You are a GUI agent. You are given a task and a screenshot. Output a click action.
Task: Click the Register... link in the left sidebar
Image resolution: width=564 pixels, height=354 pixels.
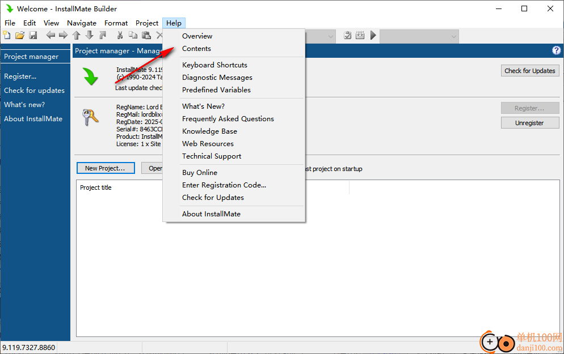point(20,76)
